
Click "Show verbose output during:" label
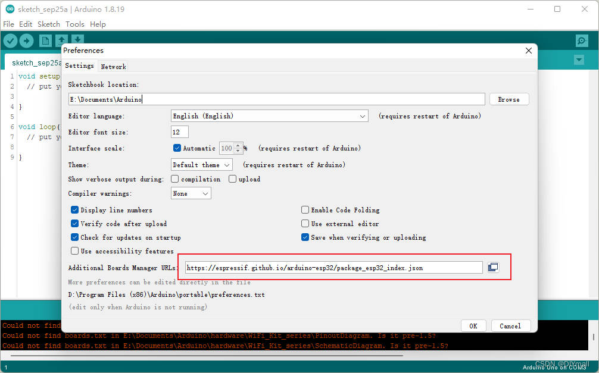(x=116, y=179)
